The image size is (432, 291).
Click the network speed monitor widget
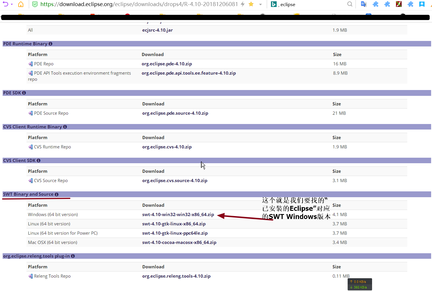point(360,284)
